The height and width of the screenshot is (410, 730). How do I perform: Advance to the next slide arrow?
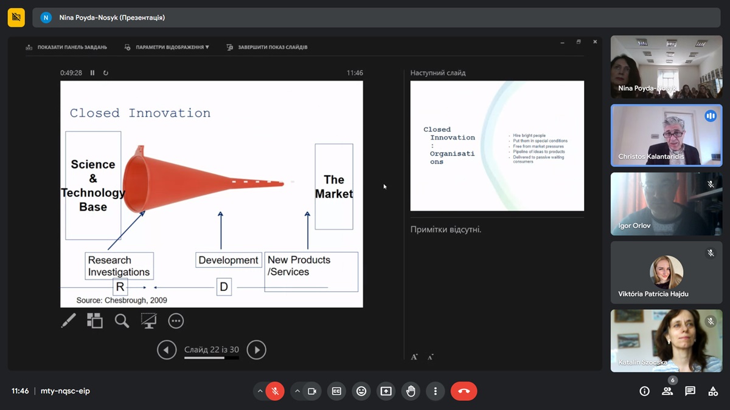256,350
